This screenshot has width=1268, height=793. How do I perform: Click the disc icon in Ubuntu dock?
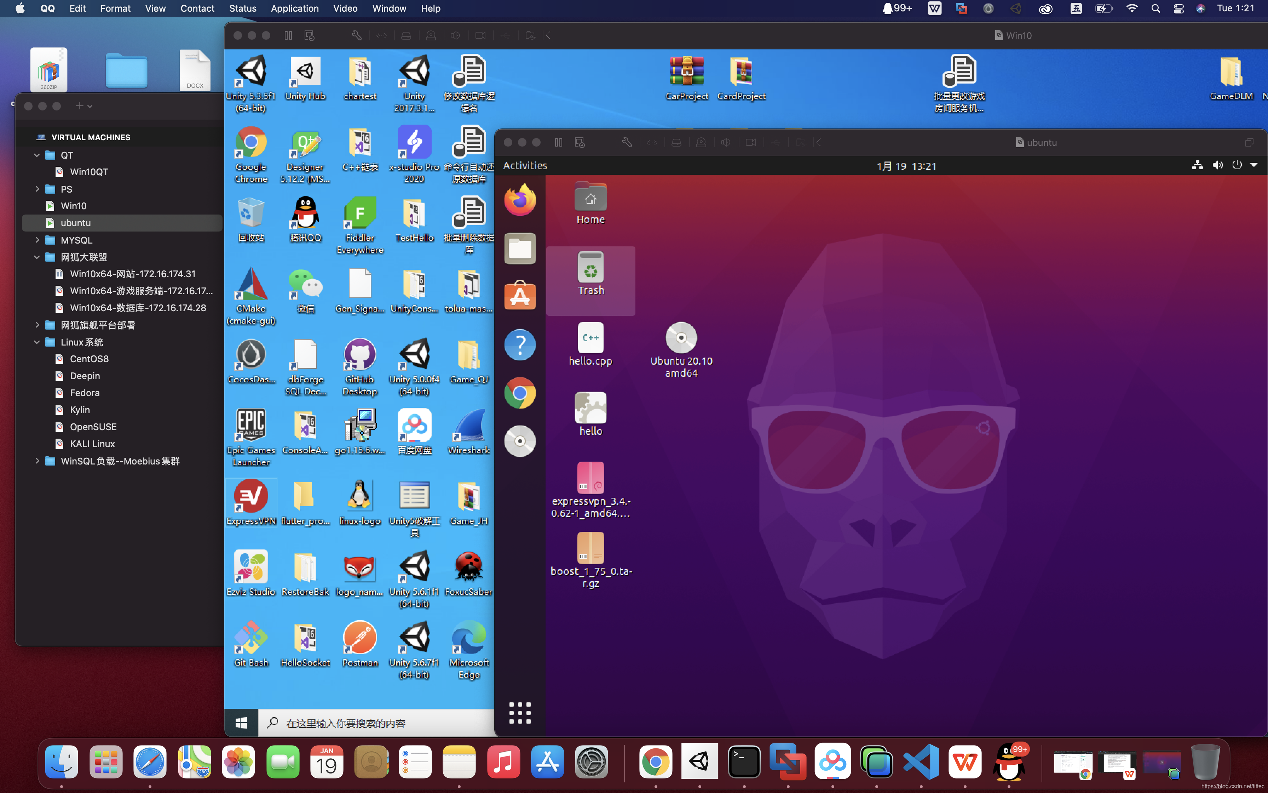point(520,441)
